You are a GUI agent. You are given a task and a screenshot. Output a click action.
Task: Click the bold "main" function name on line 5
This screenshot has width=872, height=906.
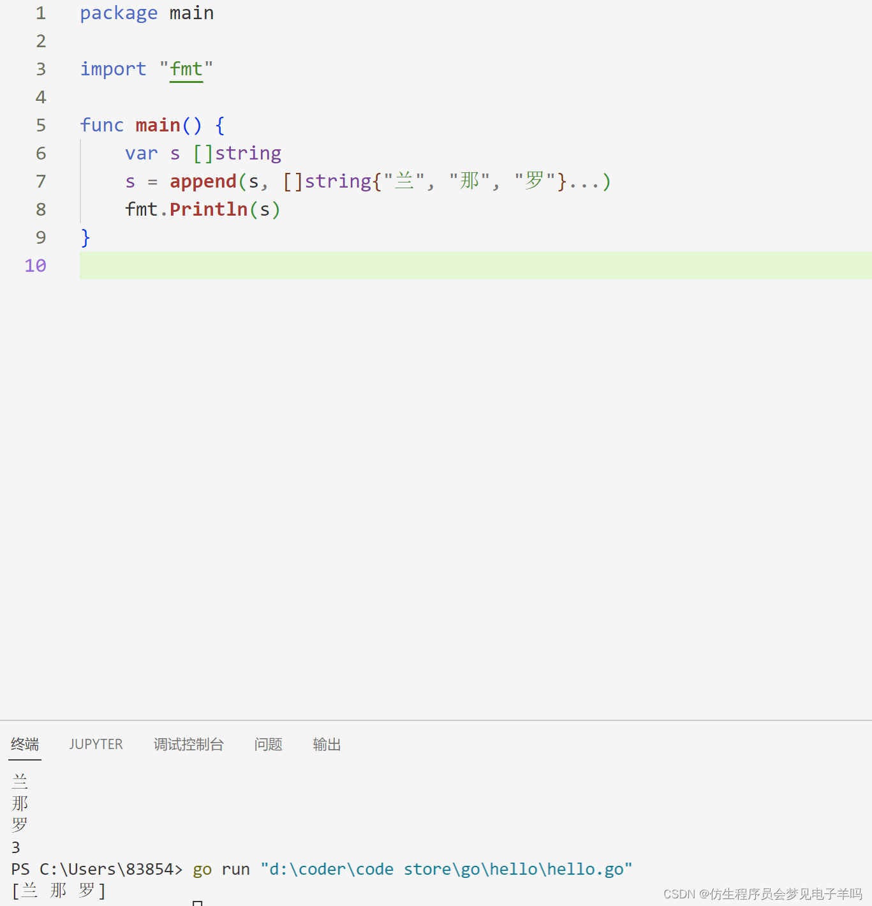[x=158, y=125]
